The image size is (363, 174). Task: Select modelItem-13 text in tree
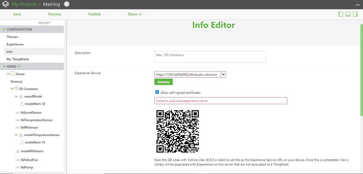35,142
